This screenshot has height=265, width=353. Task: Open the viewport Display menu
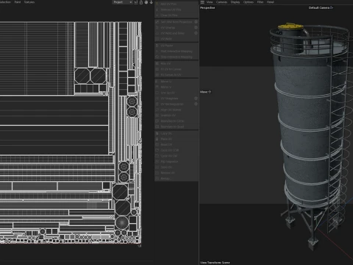tap(235, 2)
